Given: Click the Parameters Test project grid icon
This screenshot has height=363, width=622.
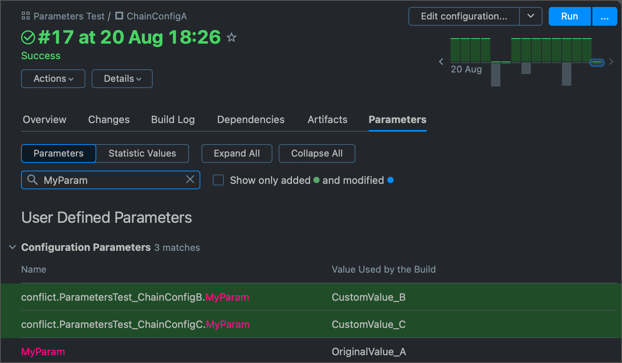Looking at the screenshot, I should pos(26,16).
